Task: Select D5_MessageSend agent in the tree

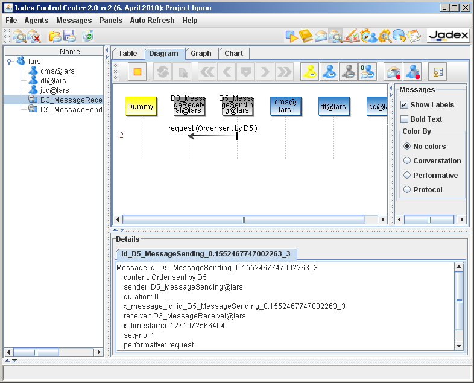Action: 71,109
